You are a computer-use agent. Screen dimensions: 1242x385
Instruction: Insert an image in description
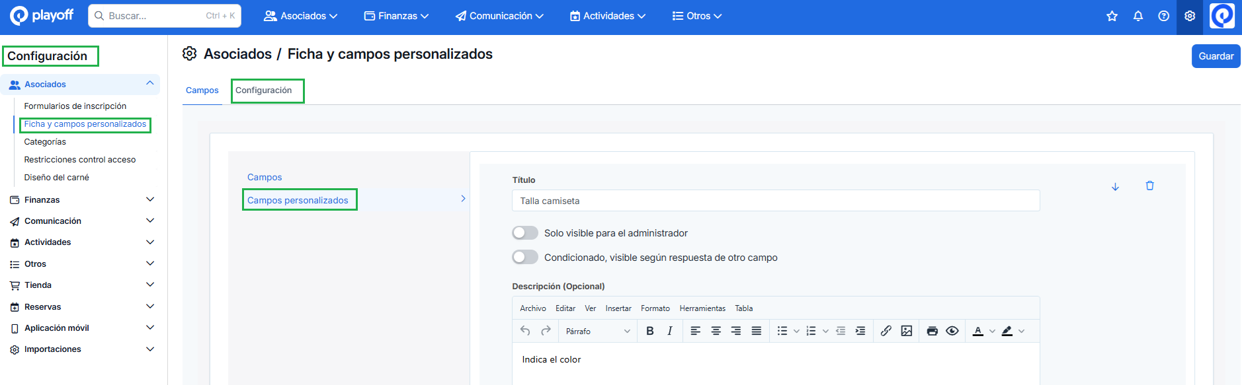[x=906, y=331]
